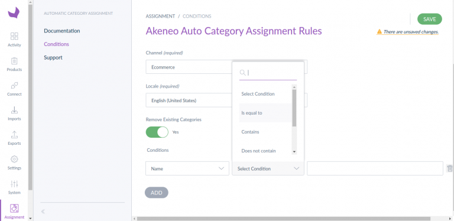Click the Save button
This screenshot has height=221, width=454.
click(x=430, y=19)
